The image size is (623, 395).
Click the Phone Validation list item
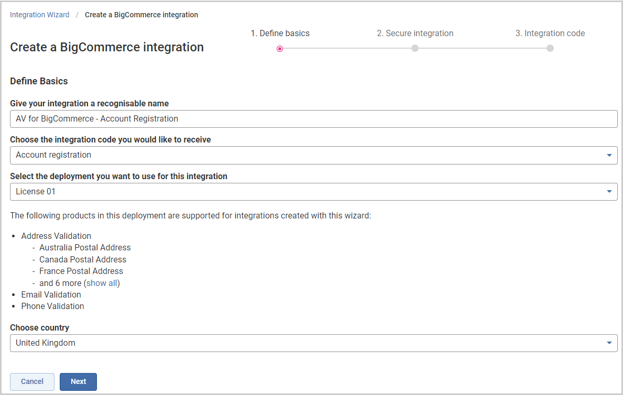[x=53, y=306]
